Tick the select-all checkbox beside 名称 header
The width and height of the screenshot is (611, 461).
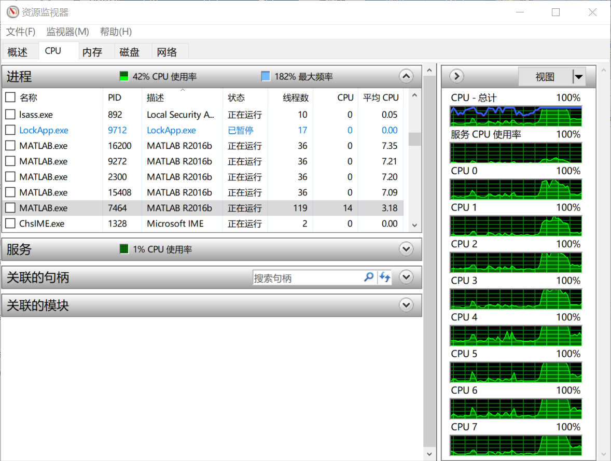(10, 97)
